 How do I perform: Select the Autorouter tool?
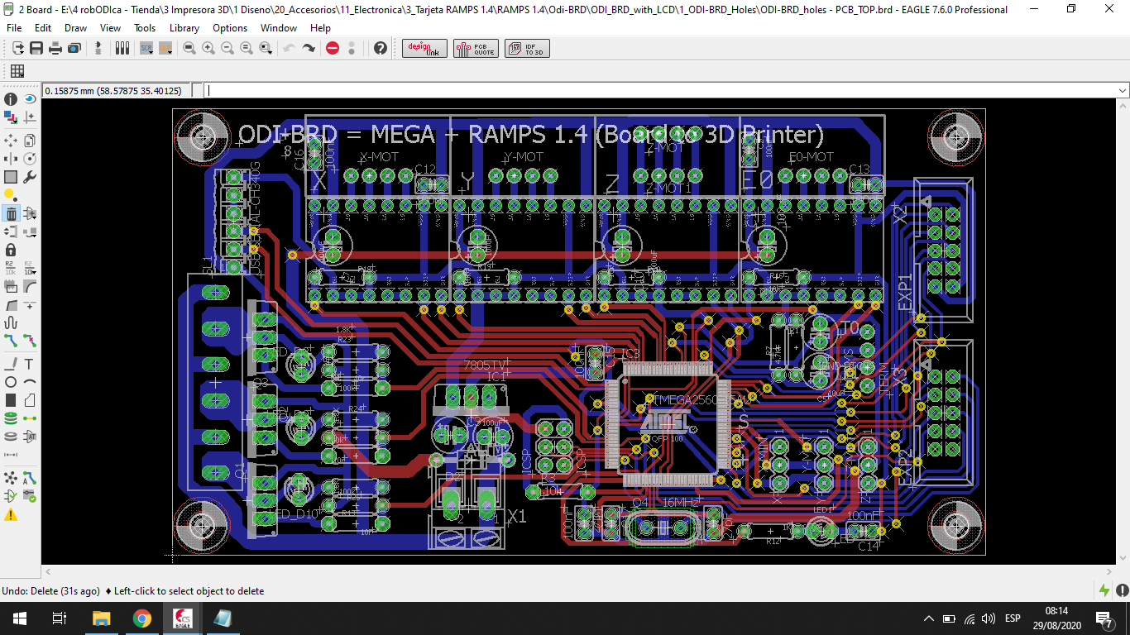pos(30,478)
